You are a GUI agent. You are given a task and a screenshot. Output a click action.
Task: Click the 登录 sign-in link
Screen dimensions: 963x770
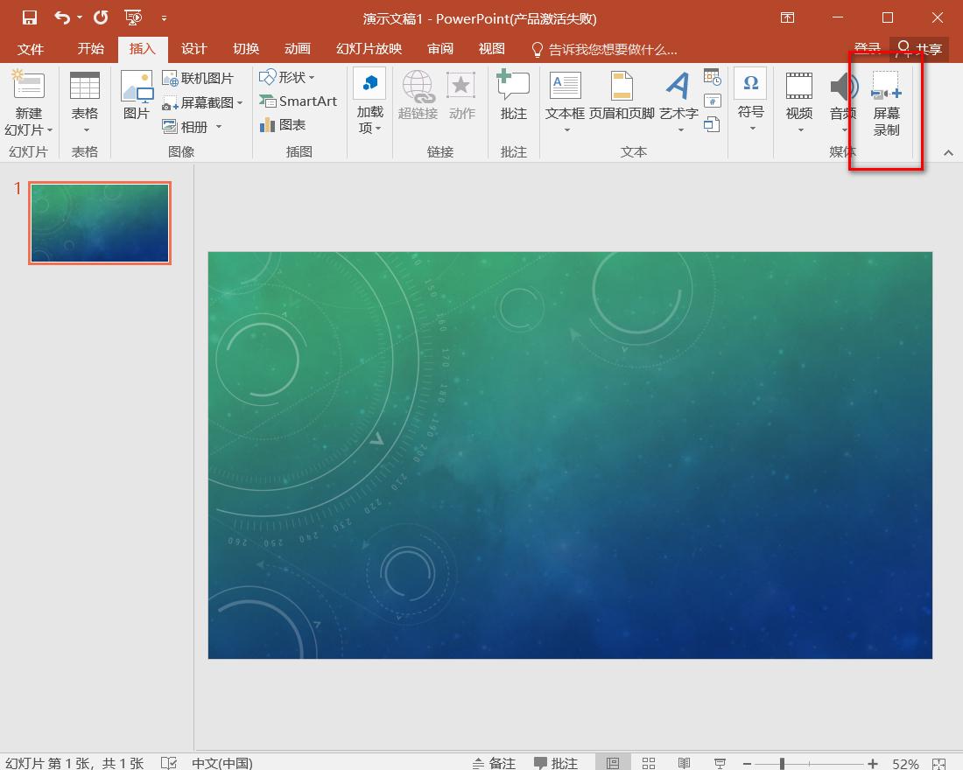pyautogui.click(x=867, y=49)
